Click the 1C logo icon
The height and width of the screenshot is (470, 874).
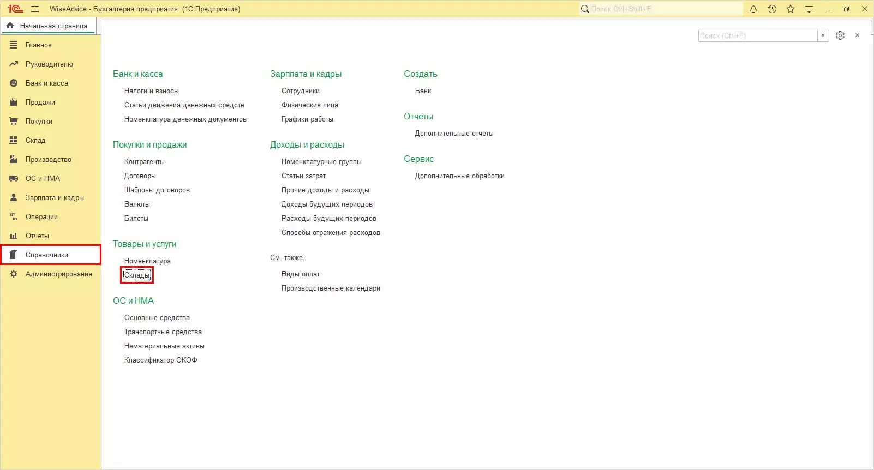pyautogui.click(x=15, y=9)
